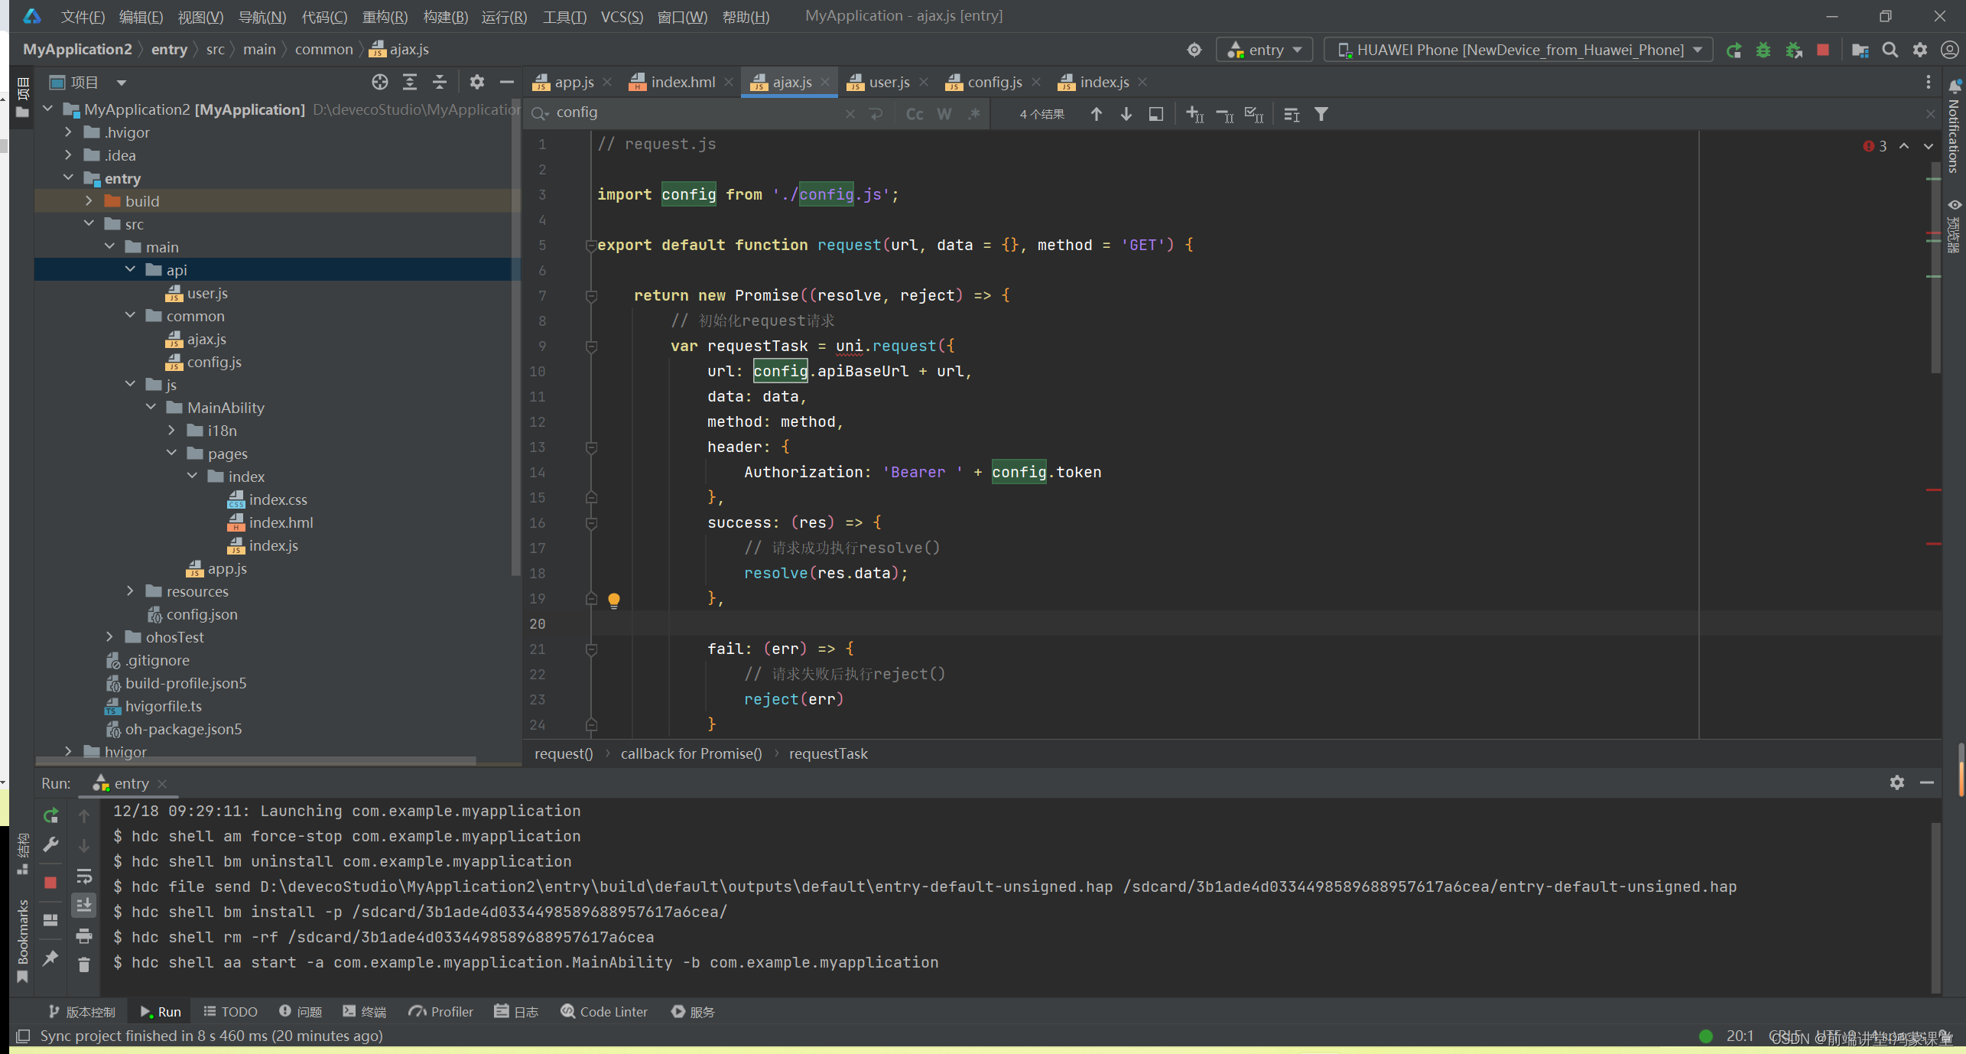Collapse the common folder
The height and width of the screenshot is (1054, 1966).
point(130,316)
